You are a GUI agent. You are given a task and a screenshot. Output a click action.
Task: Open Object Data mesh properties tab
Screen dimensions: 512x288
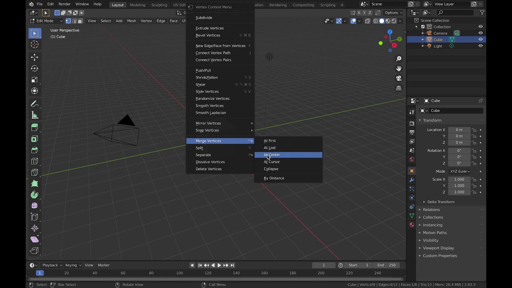coord(412,216)
